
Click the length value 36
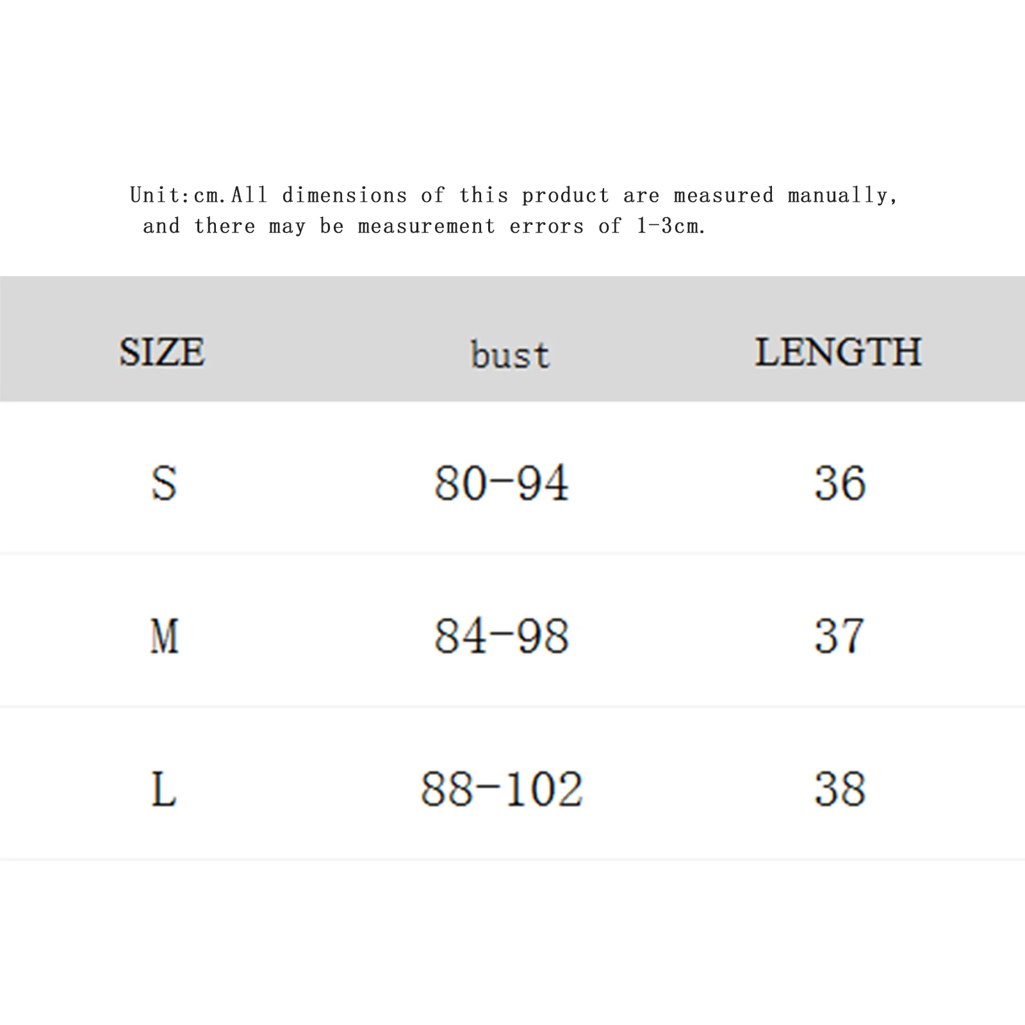click(x=840, y=483)
